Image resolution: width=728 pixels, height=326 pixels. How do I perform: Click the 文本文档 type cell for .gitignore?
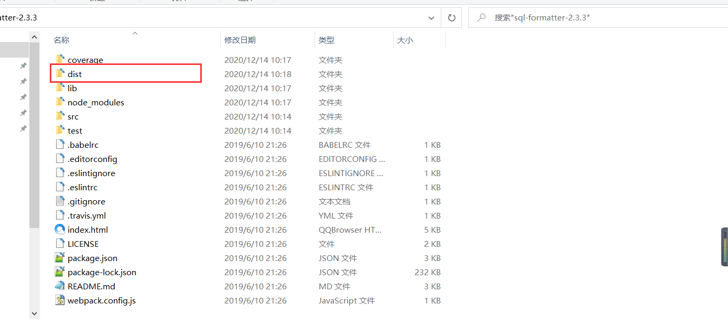pyautogui.click(x=334, y=201)
